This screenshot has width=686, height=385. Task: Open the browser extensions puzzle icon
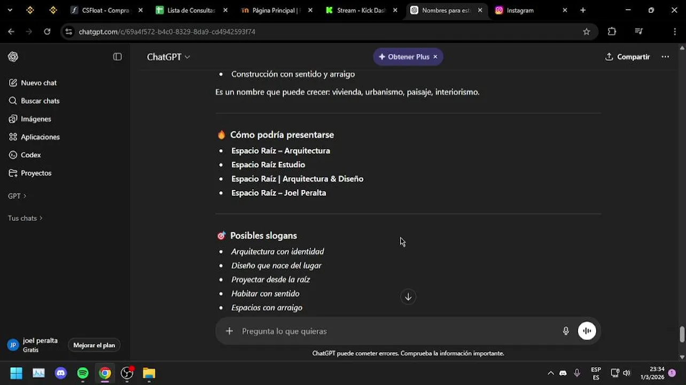click(x=612, y=32)
